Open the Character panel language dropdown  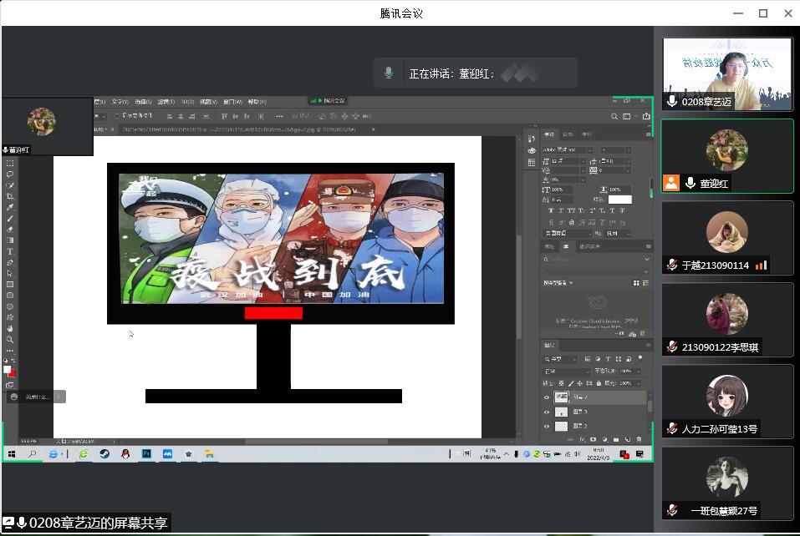tap(567, 234)
